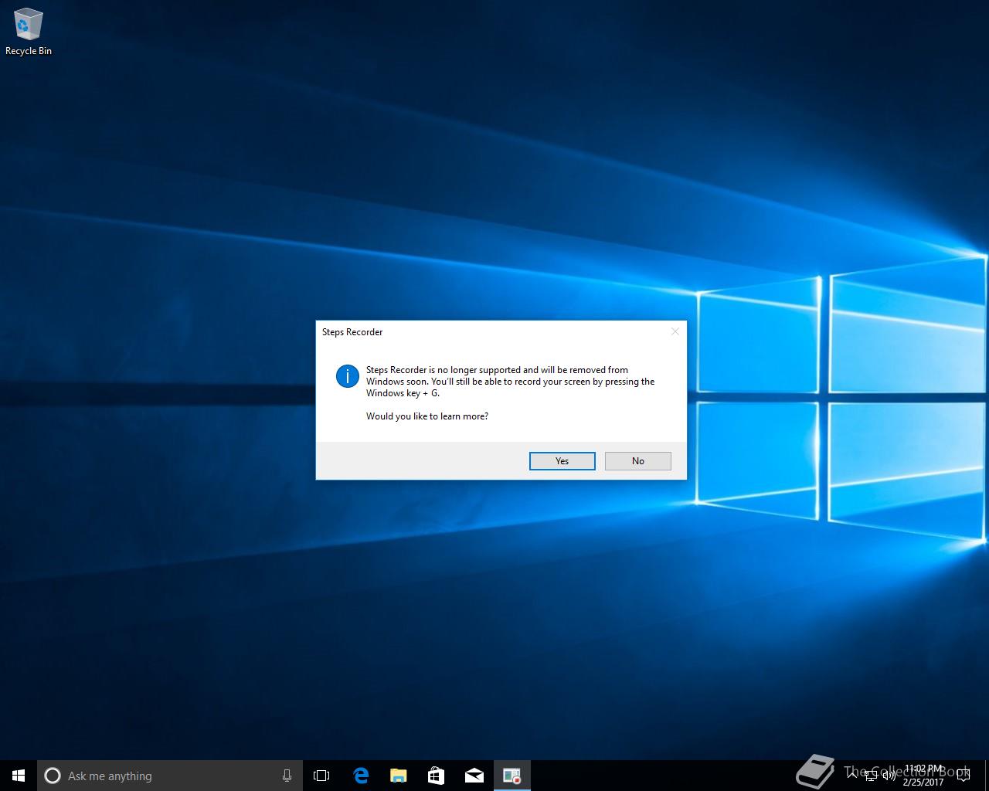Open the clock showing 11:02 PM

pos(923,776)
